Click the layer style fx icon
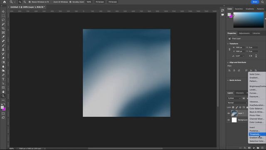This screenshot has width=266, height=150. (x=245, y=148)
